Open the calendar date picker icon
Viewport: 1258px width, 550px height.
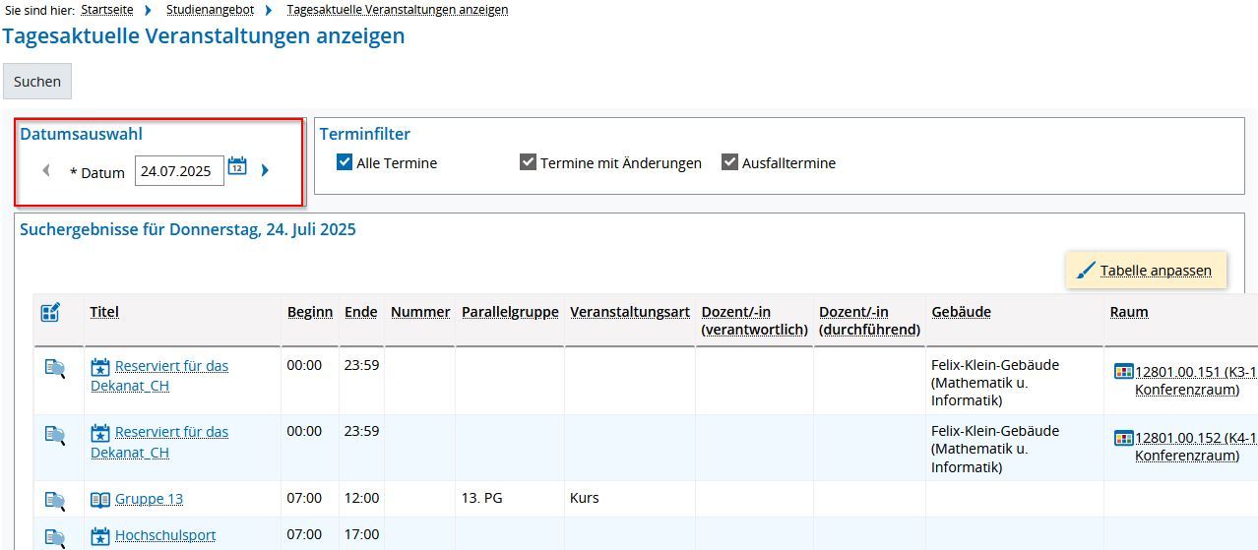237,165
